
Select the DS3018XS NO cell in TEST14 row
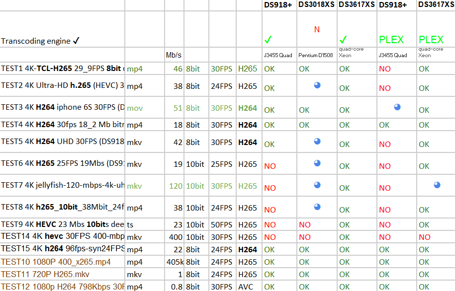tap(317, 236)
